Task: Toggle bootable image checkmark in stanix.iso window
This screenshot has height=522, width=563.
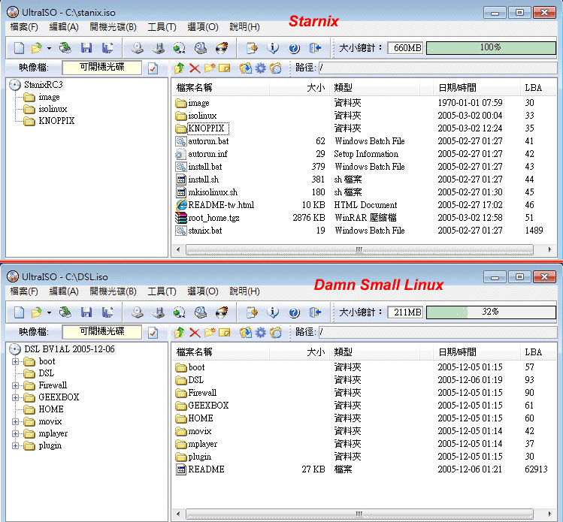Action: pos(153,68)
